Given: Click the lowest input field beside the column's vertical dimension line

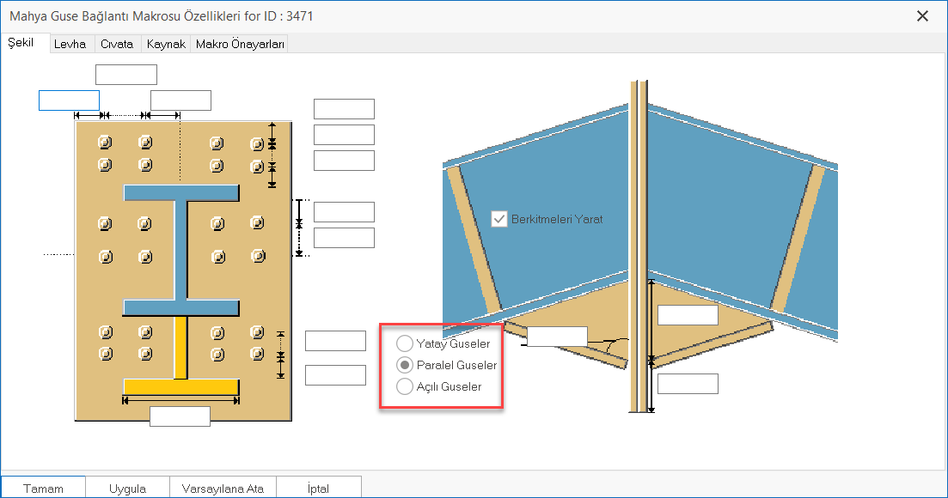Looking at the screenshot, I should point(688,384).
